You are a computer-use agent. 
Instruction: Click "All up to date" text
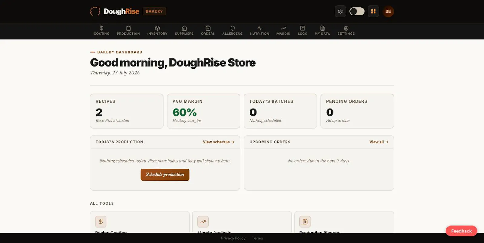(x=338, y=120)
